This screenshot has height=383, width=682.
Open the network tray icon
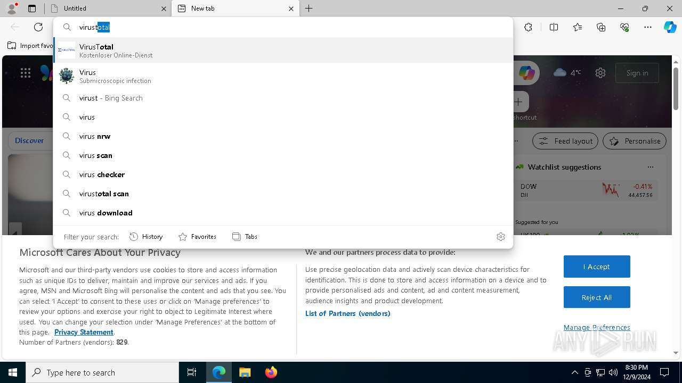click(x=600, y=372)
